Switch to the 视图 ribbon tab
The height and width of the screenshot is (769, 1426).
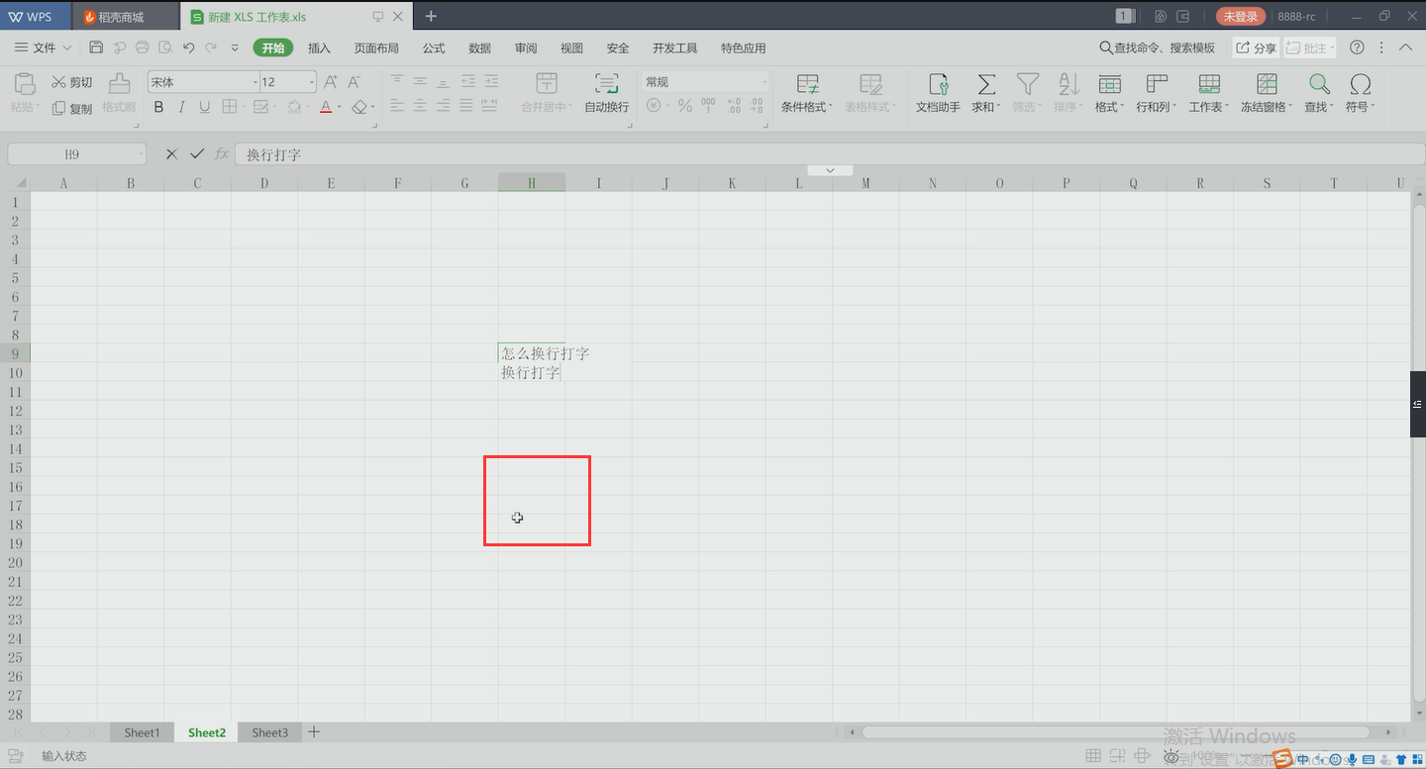coord(571,48)
